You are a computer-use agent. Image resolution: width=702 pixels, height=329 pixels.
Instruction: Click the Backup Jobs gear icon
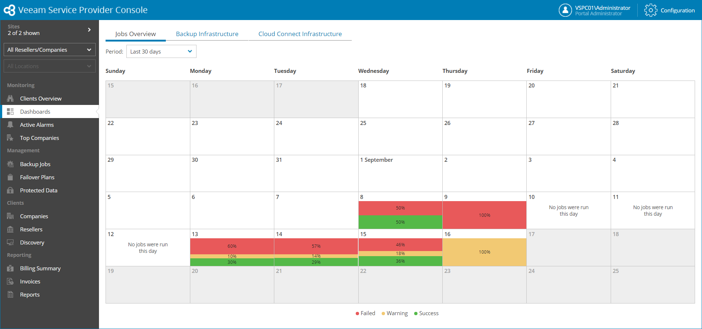(x=10, y=164)
